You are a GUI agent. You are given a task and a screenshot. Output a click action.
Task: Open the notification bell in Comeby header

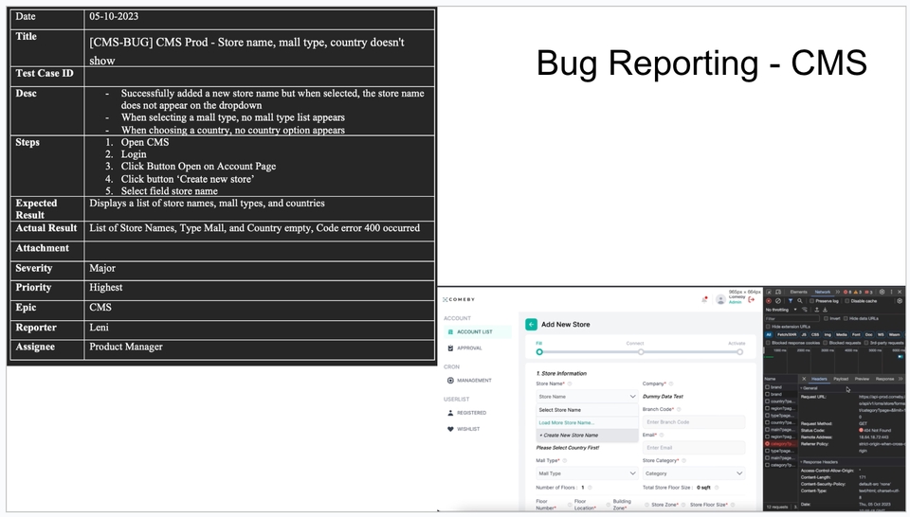[704, 299]
